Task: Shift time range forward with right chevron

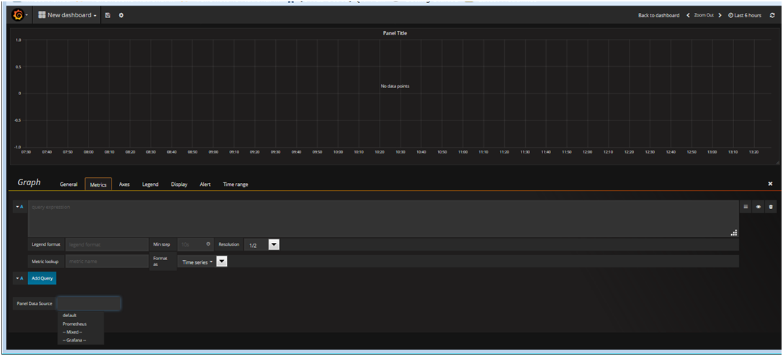Action: [720, 15]
